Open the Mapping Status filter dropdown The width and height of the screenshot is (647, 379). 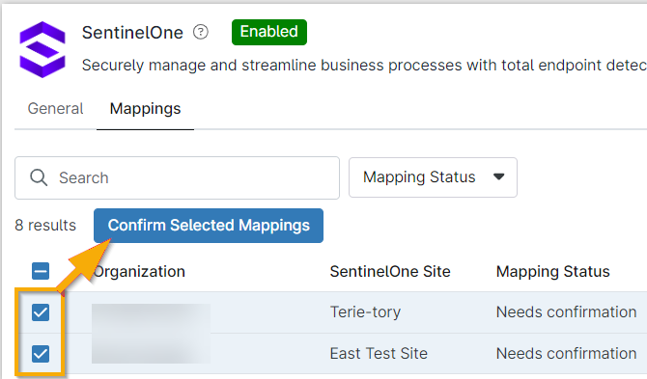pos(433,177)
